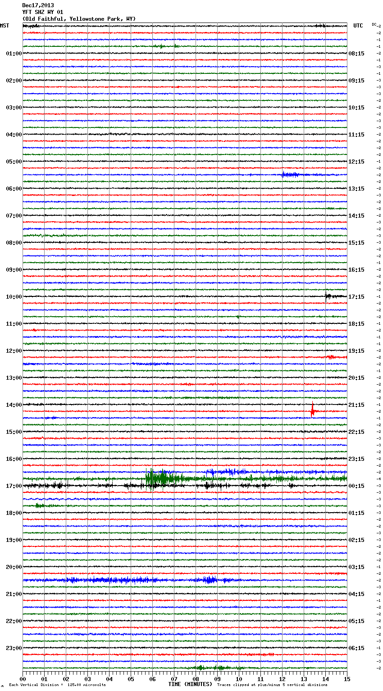Click the 23:00 MST time label
This screenshot has width=383, height=691.
[x=14, y=648]
